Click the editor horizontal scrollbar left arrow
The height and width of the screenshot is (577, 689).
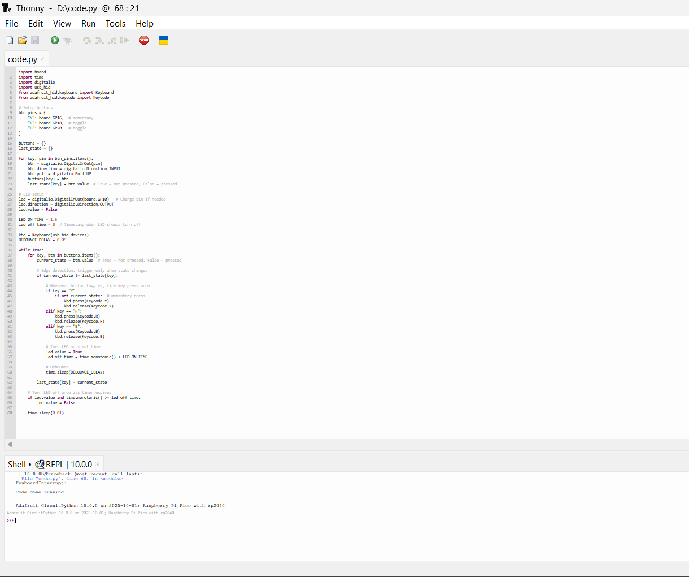coord(10,444)
